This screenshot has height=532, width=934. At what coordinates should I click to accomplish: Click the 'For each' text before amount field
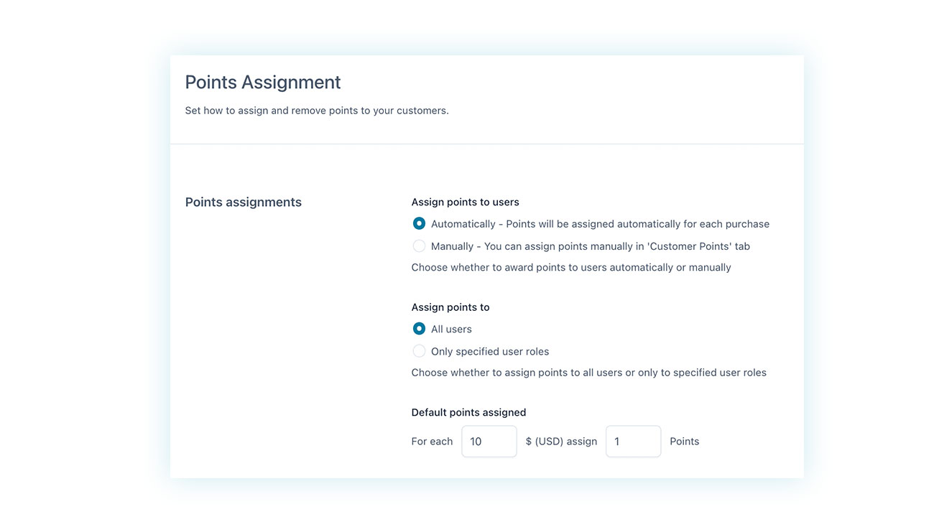tap(432, 442)
